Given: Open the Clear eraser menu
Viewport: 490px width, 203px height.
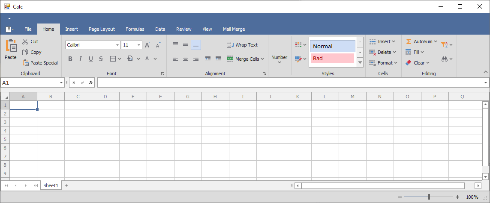Looking at the screenshot, I should 417,62.
